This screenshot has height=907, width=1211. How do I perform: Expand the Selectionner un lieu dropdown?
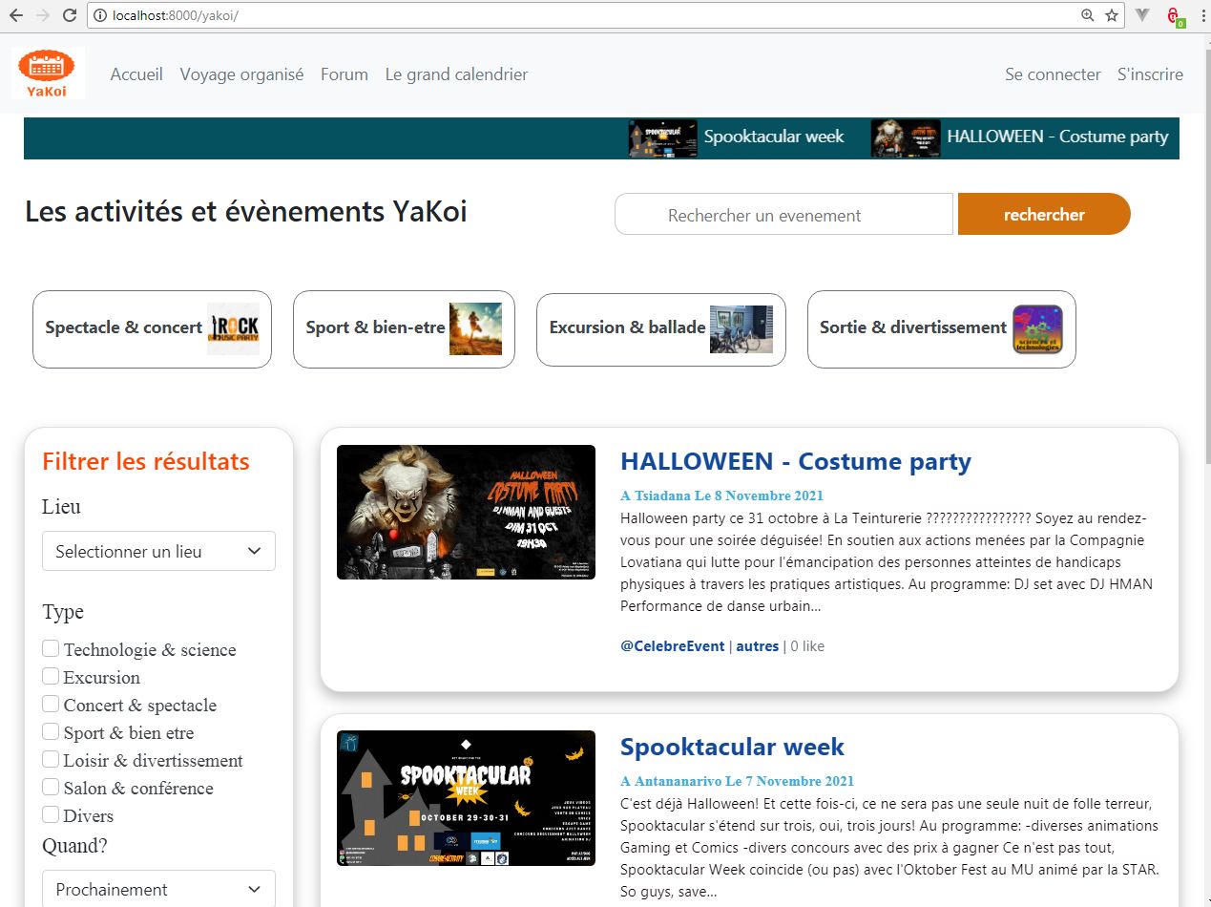[158, 551]
